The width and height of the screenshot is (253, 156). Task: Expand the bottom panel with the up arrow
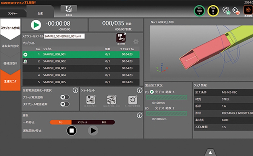click(210, 152)
